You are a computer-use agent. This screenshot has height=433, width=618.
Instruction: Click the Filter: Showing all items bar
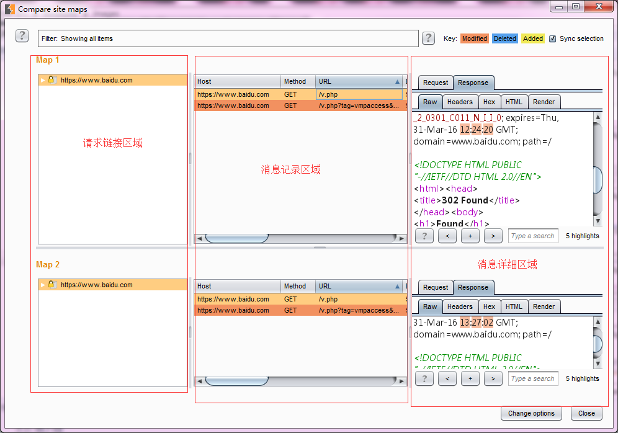[228, 38]
